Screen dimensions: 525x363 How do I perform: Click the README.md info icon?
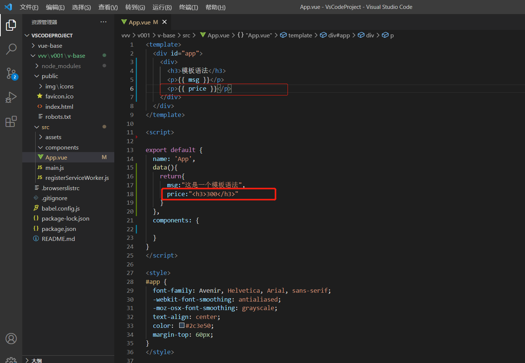tap(36, 239)
